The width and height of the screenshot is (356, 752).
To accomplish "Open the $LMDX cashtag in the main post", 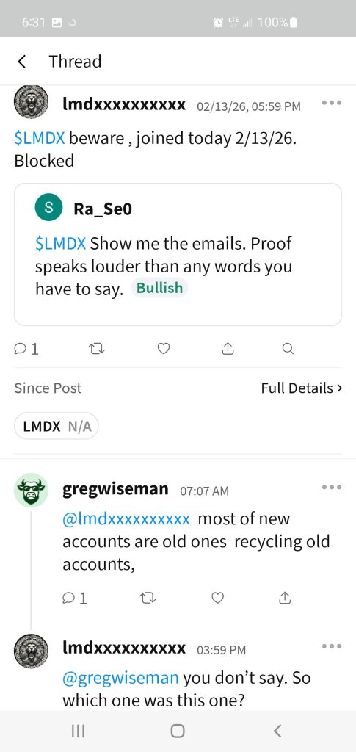I will [x=40, y=139].
